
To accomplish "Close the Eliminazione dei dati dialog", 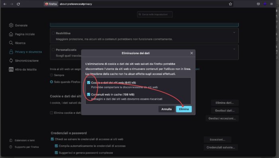I will pos(191,53).
